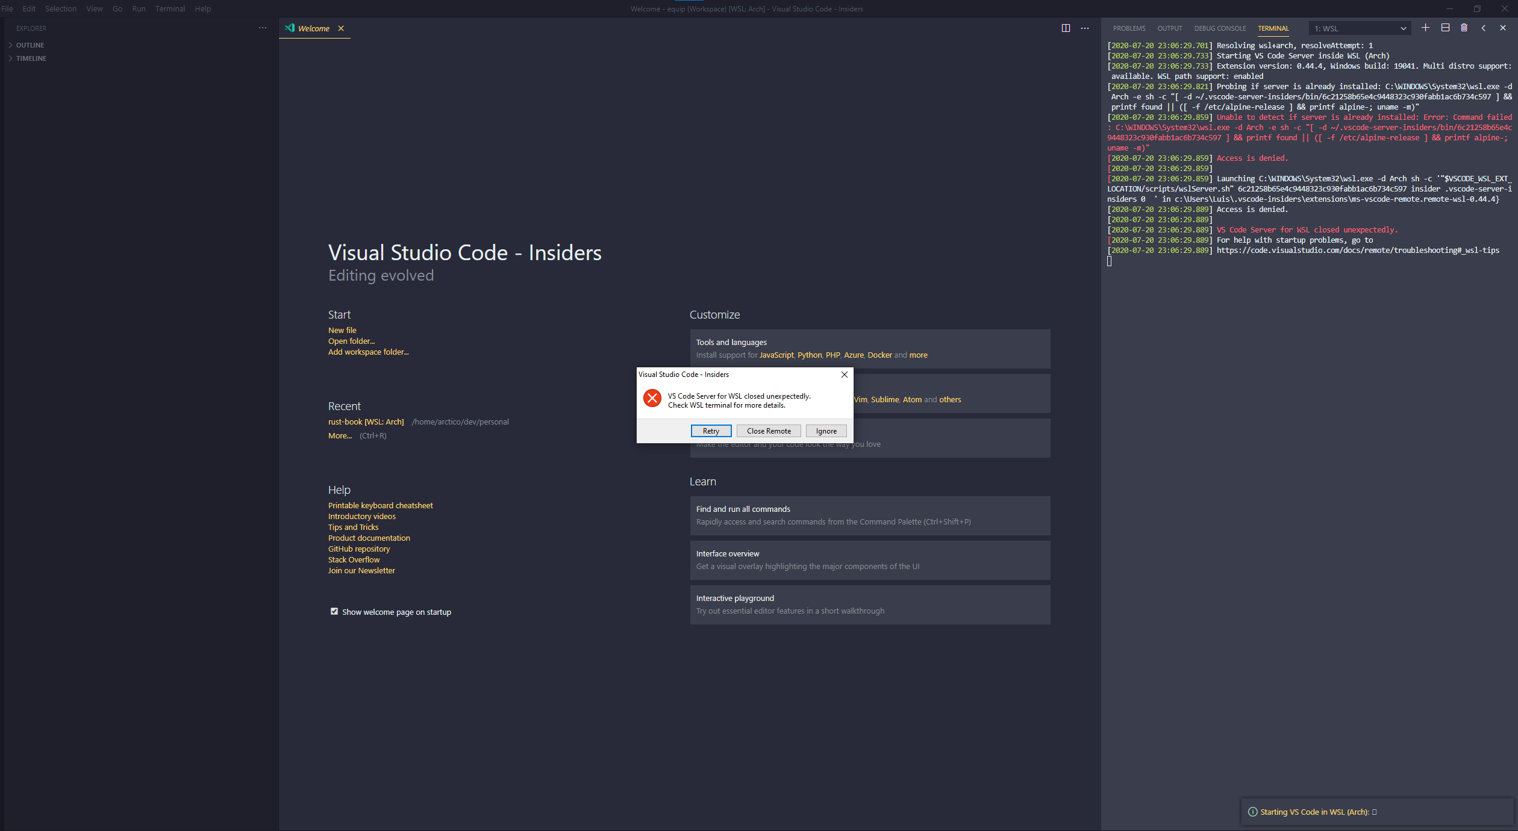Click Close Remote button

(x=769, y=431)
